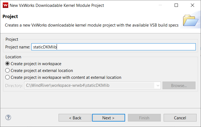Click the Browse... button
This screenshot has height=127, width=201.
pyautogui.click(x=179, y=85)
